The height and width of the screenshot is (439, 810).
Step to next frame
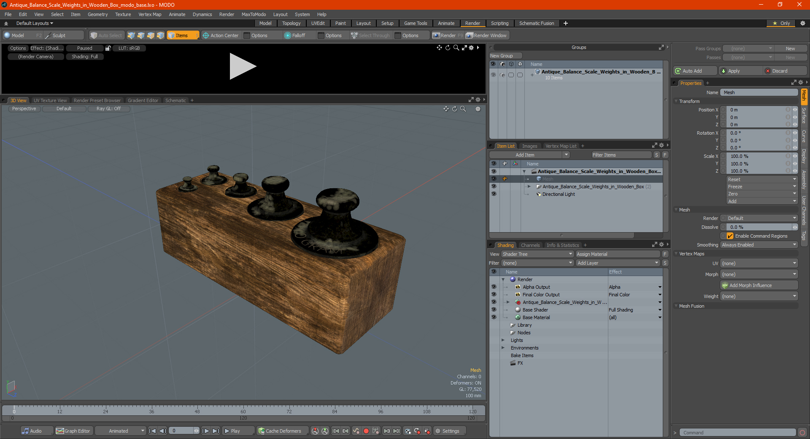pyautogui.click(x=206, y=431)
